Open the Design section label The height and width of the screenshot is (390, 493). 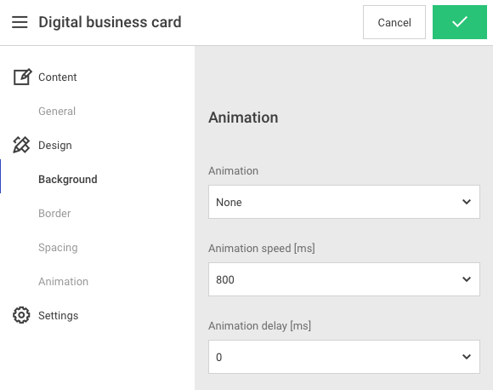click(x=55, y=146)
